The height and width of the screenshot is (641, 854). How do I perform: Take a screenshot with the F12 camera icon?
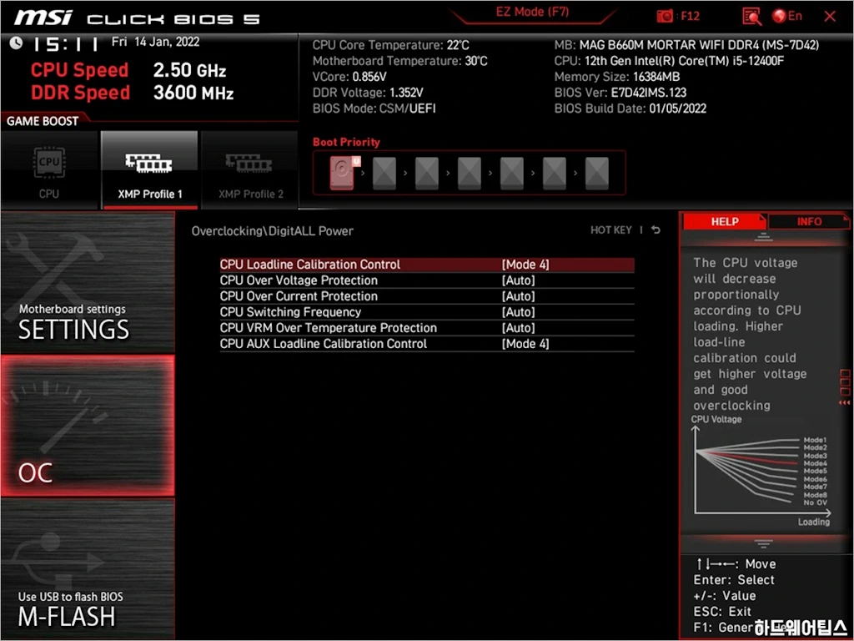click(x=665, y=17)
